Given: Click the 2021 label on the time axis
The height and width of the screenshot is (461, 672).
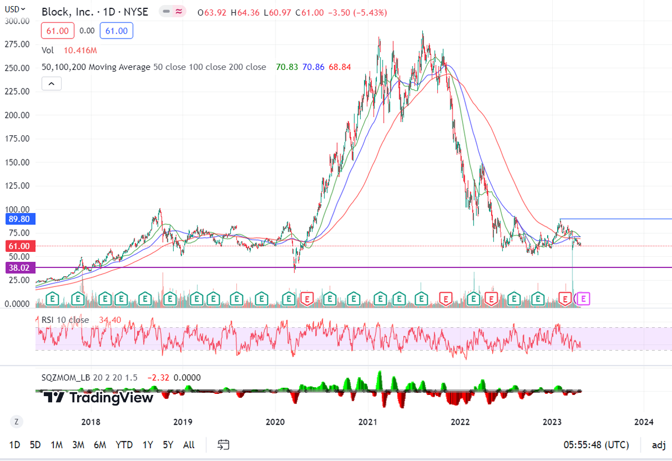Looking at the screenshot, I should coord(368,421).
